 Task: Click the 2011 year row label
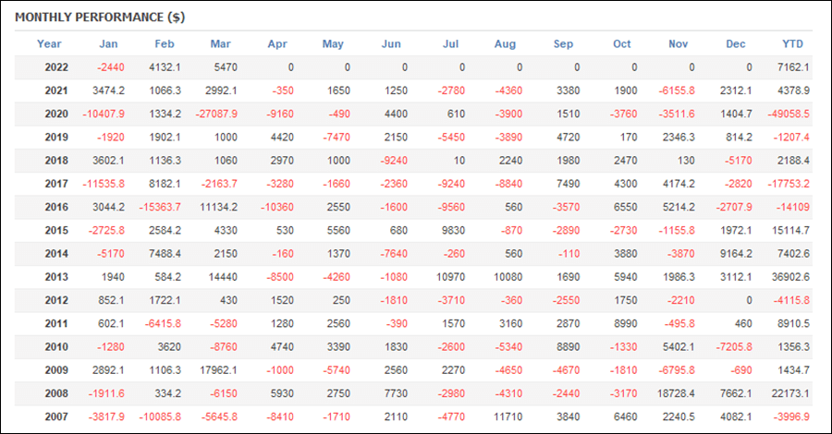point(56,324)
